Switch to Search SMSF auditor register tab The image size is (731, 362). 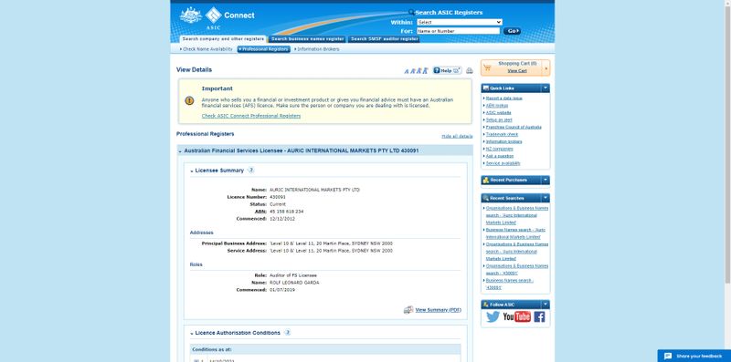tap(384, 39)
